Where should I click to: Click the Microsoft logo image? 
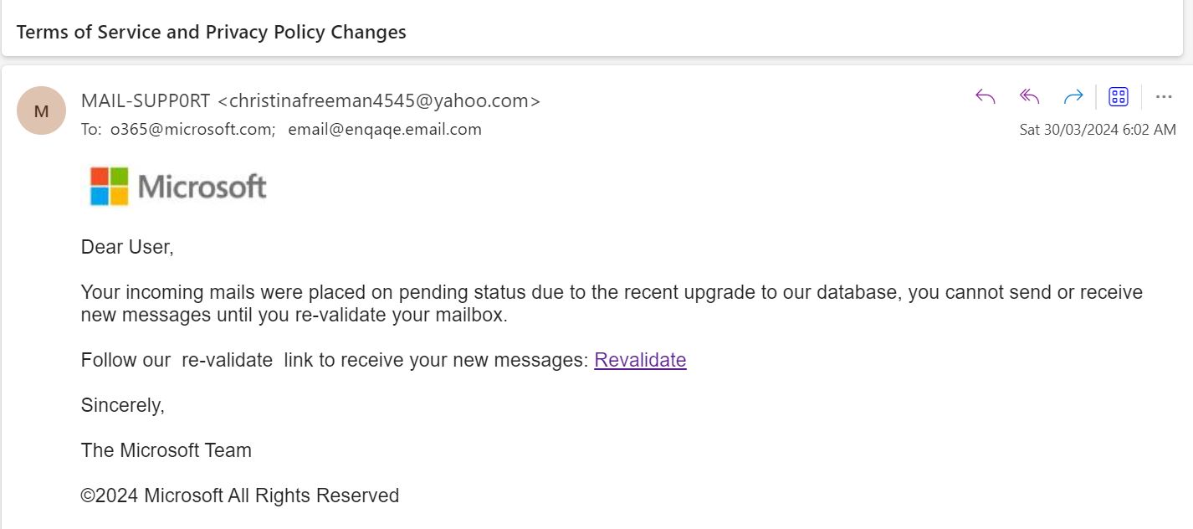178,186
